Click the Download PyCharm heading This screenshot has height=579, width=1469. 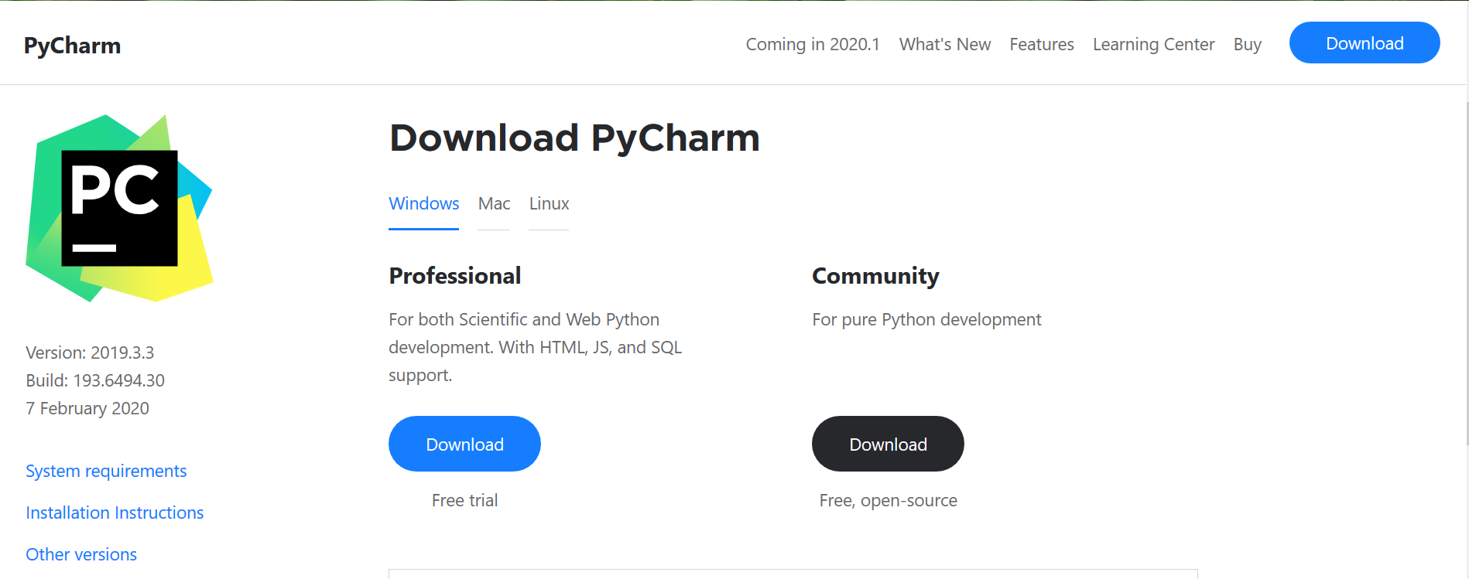click(574, 138)
